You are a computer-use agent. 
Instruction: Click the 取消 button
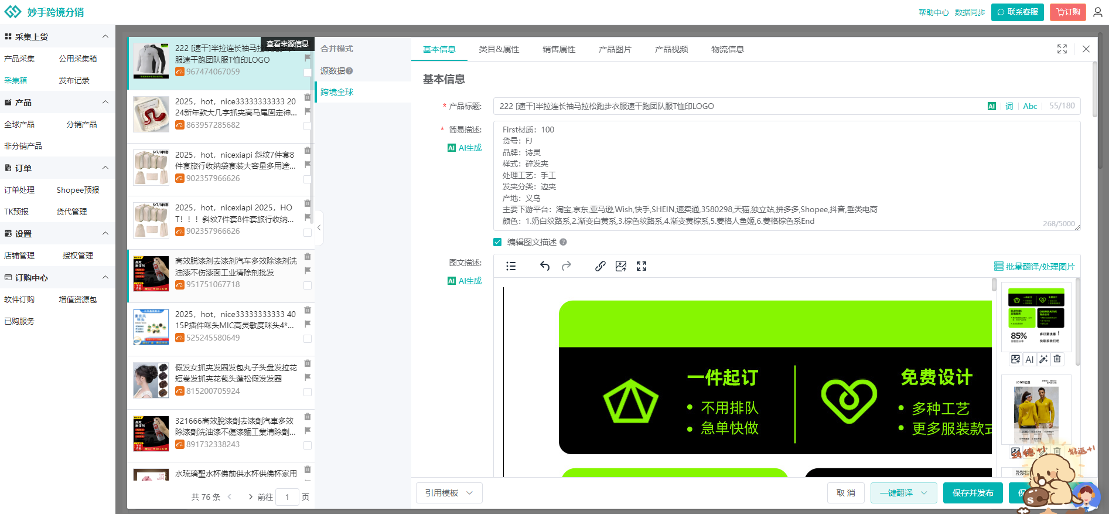(845, 493)
